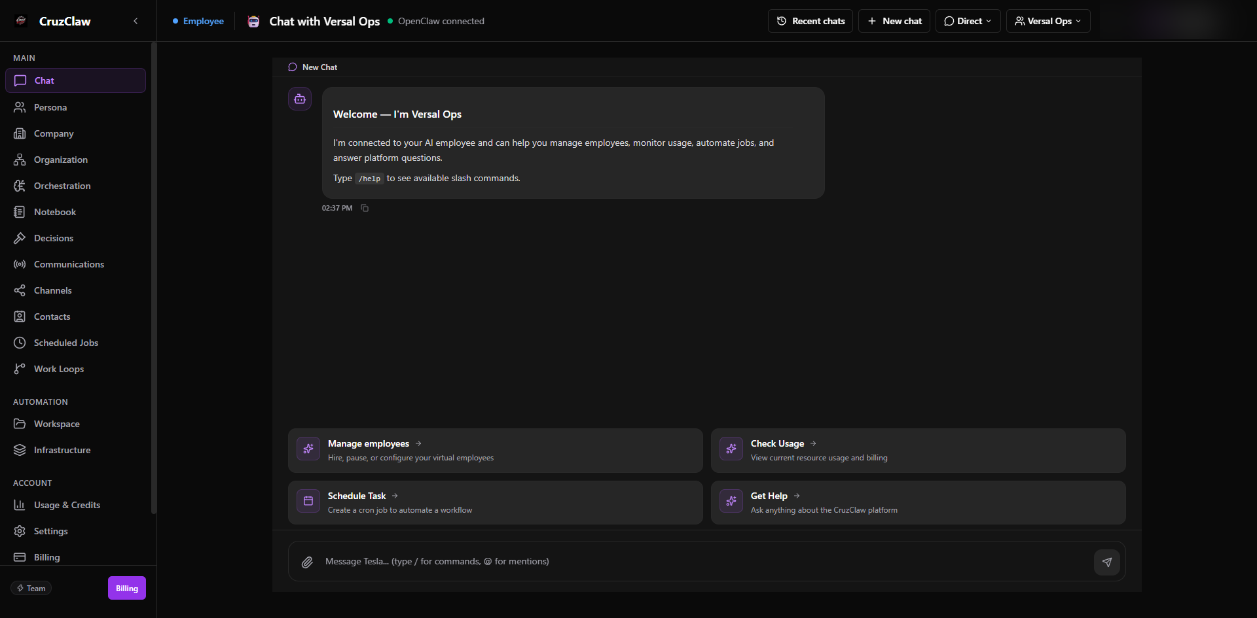Image resolution: width=1257 pixels, height=618 pixels.
Task: Open Persona from the sidebar
Action: (75, 107)
